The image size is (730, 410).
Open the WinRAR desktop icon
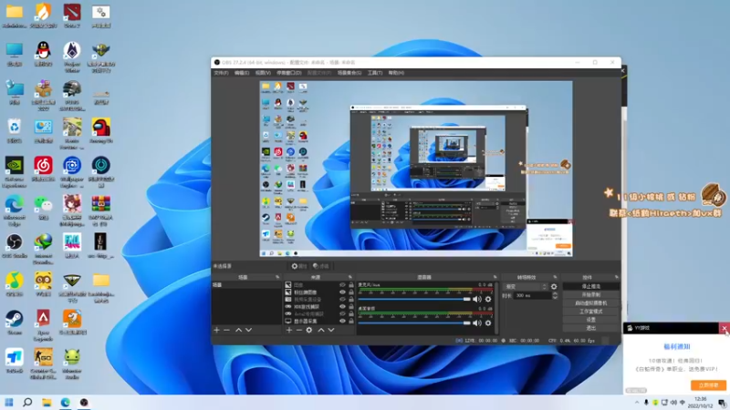[100, 210]
